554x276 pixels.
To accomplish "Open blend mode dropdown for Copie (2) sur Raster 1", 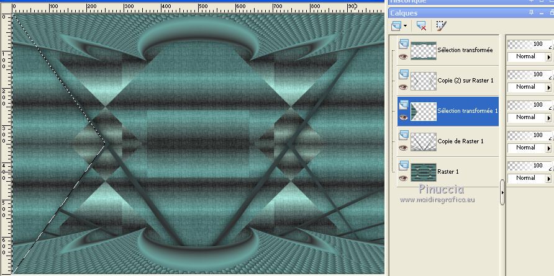I will coord(548,87).
